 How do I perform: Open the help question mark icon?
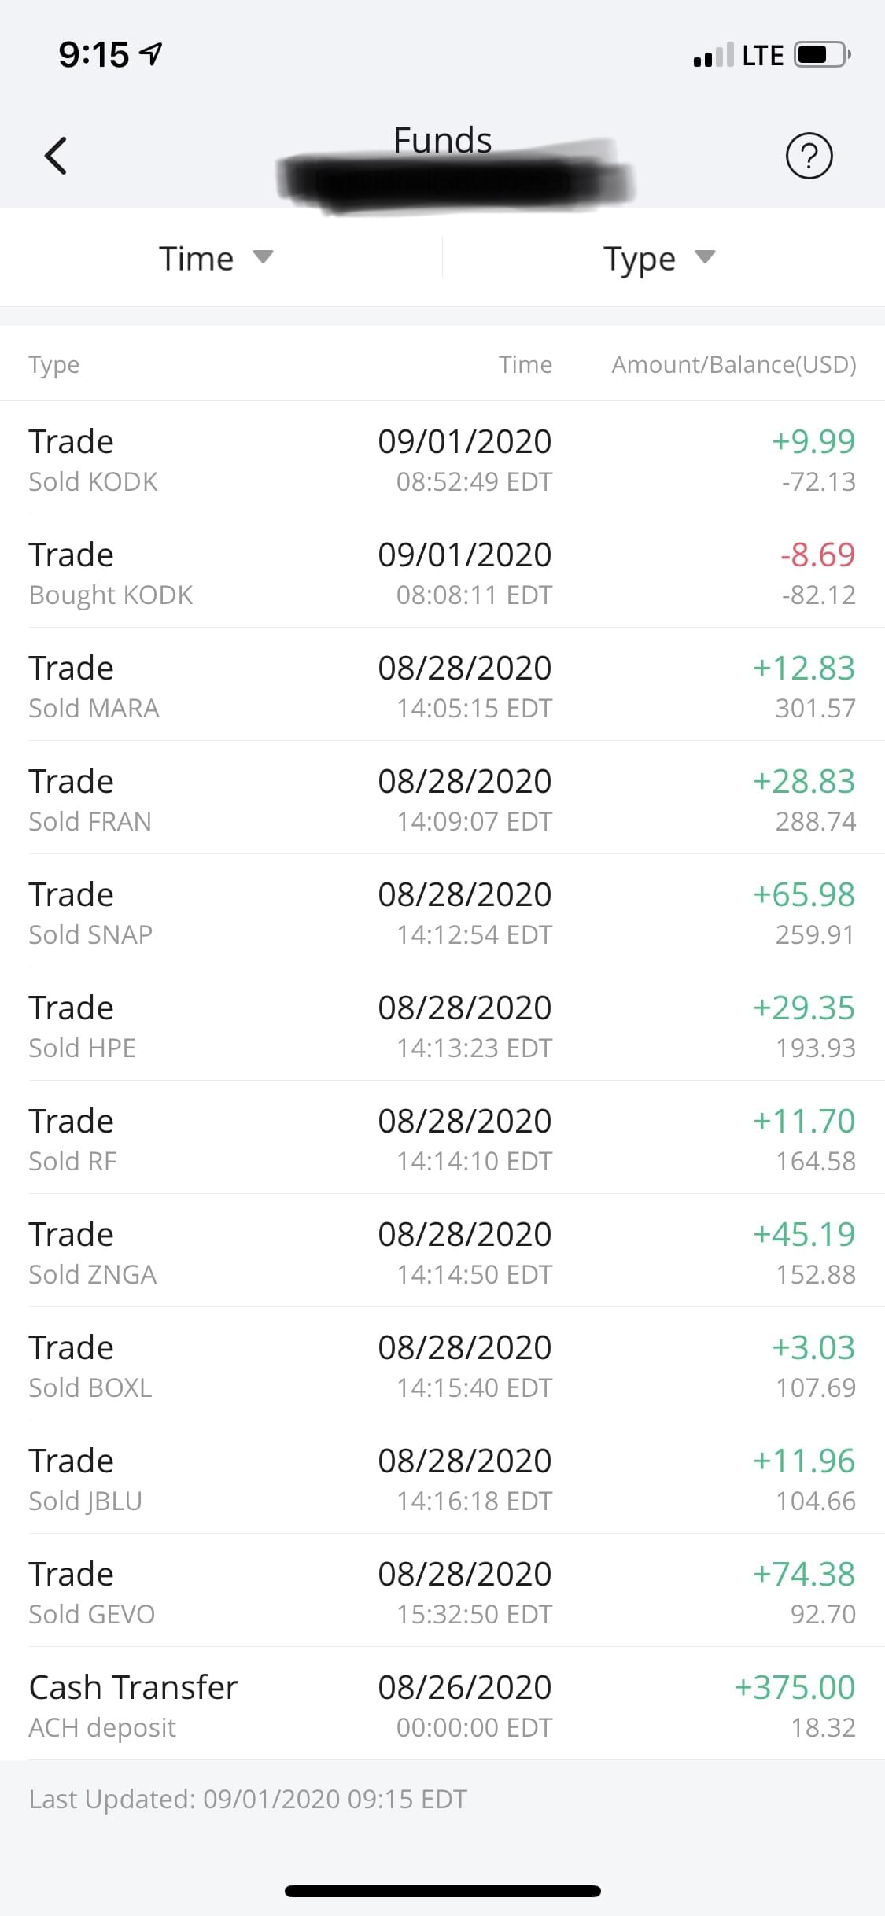point(809,156)
